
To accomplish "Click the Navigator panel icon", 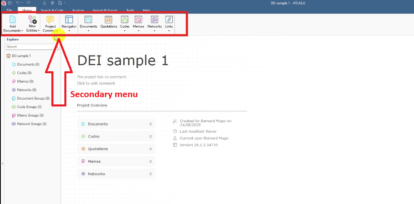I will 69,19.
